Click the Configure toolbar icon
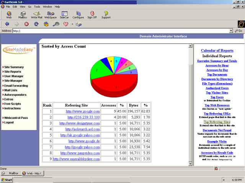Image resolution: width=245 pixels, height=183 pixels. coord(78,14)
